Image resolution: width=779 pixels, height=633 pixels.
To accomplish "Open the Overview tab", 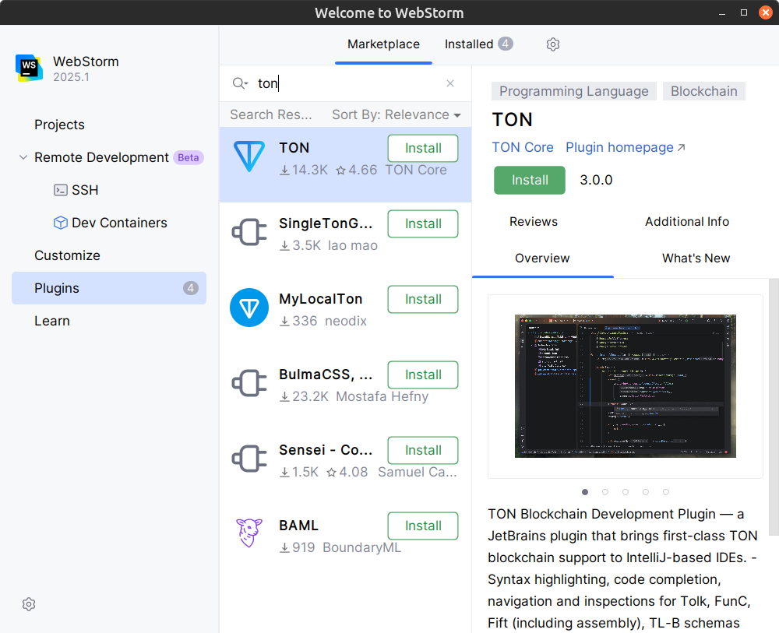I will 542,258.
